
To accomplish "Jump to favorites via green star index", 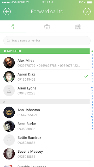I will pyautogui.click(x=92, y=51).
